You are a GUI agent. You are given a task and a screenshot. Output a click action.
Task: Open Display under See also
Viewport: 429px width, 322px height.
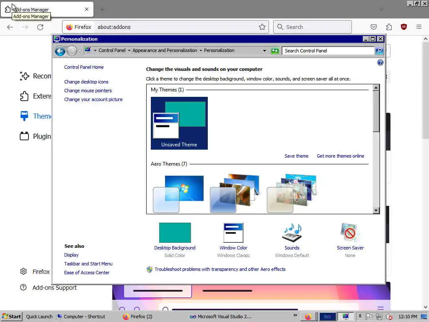(71, 255)
